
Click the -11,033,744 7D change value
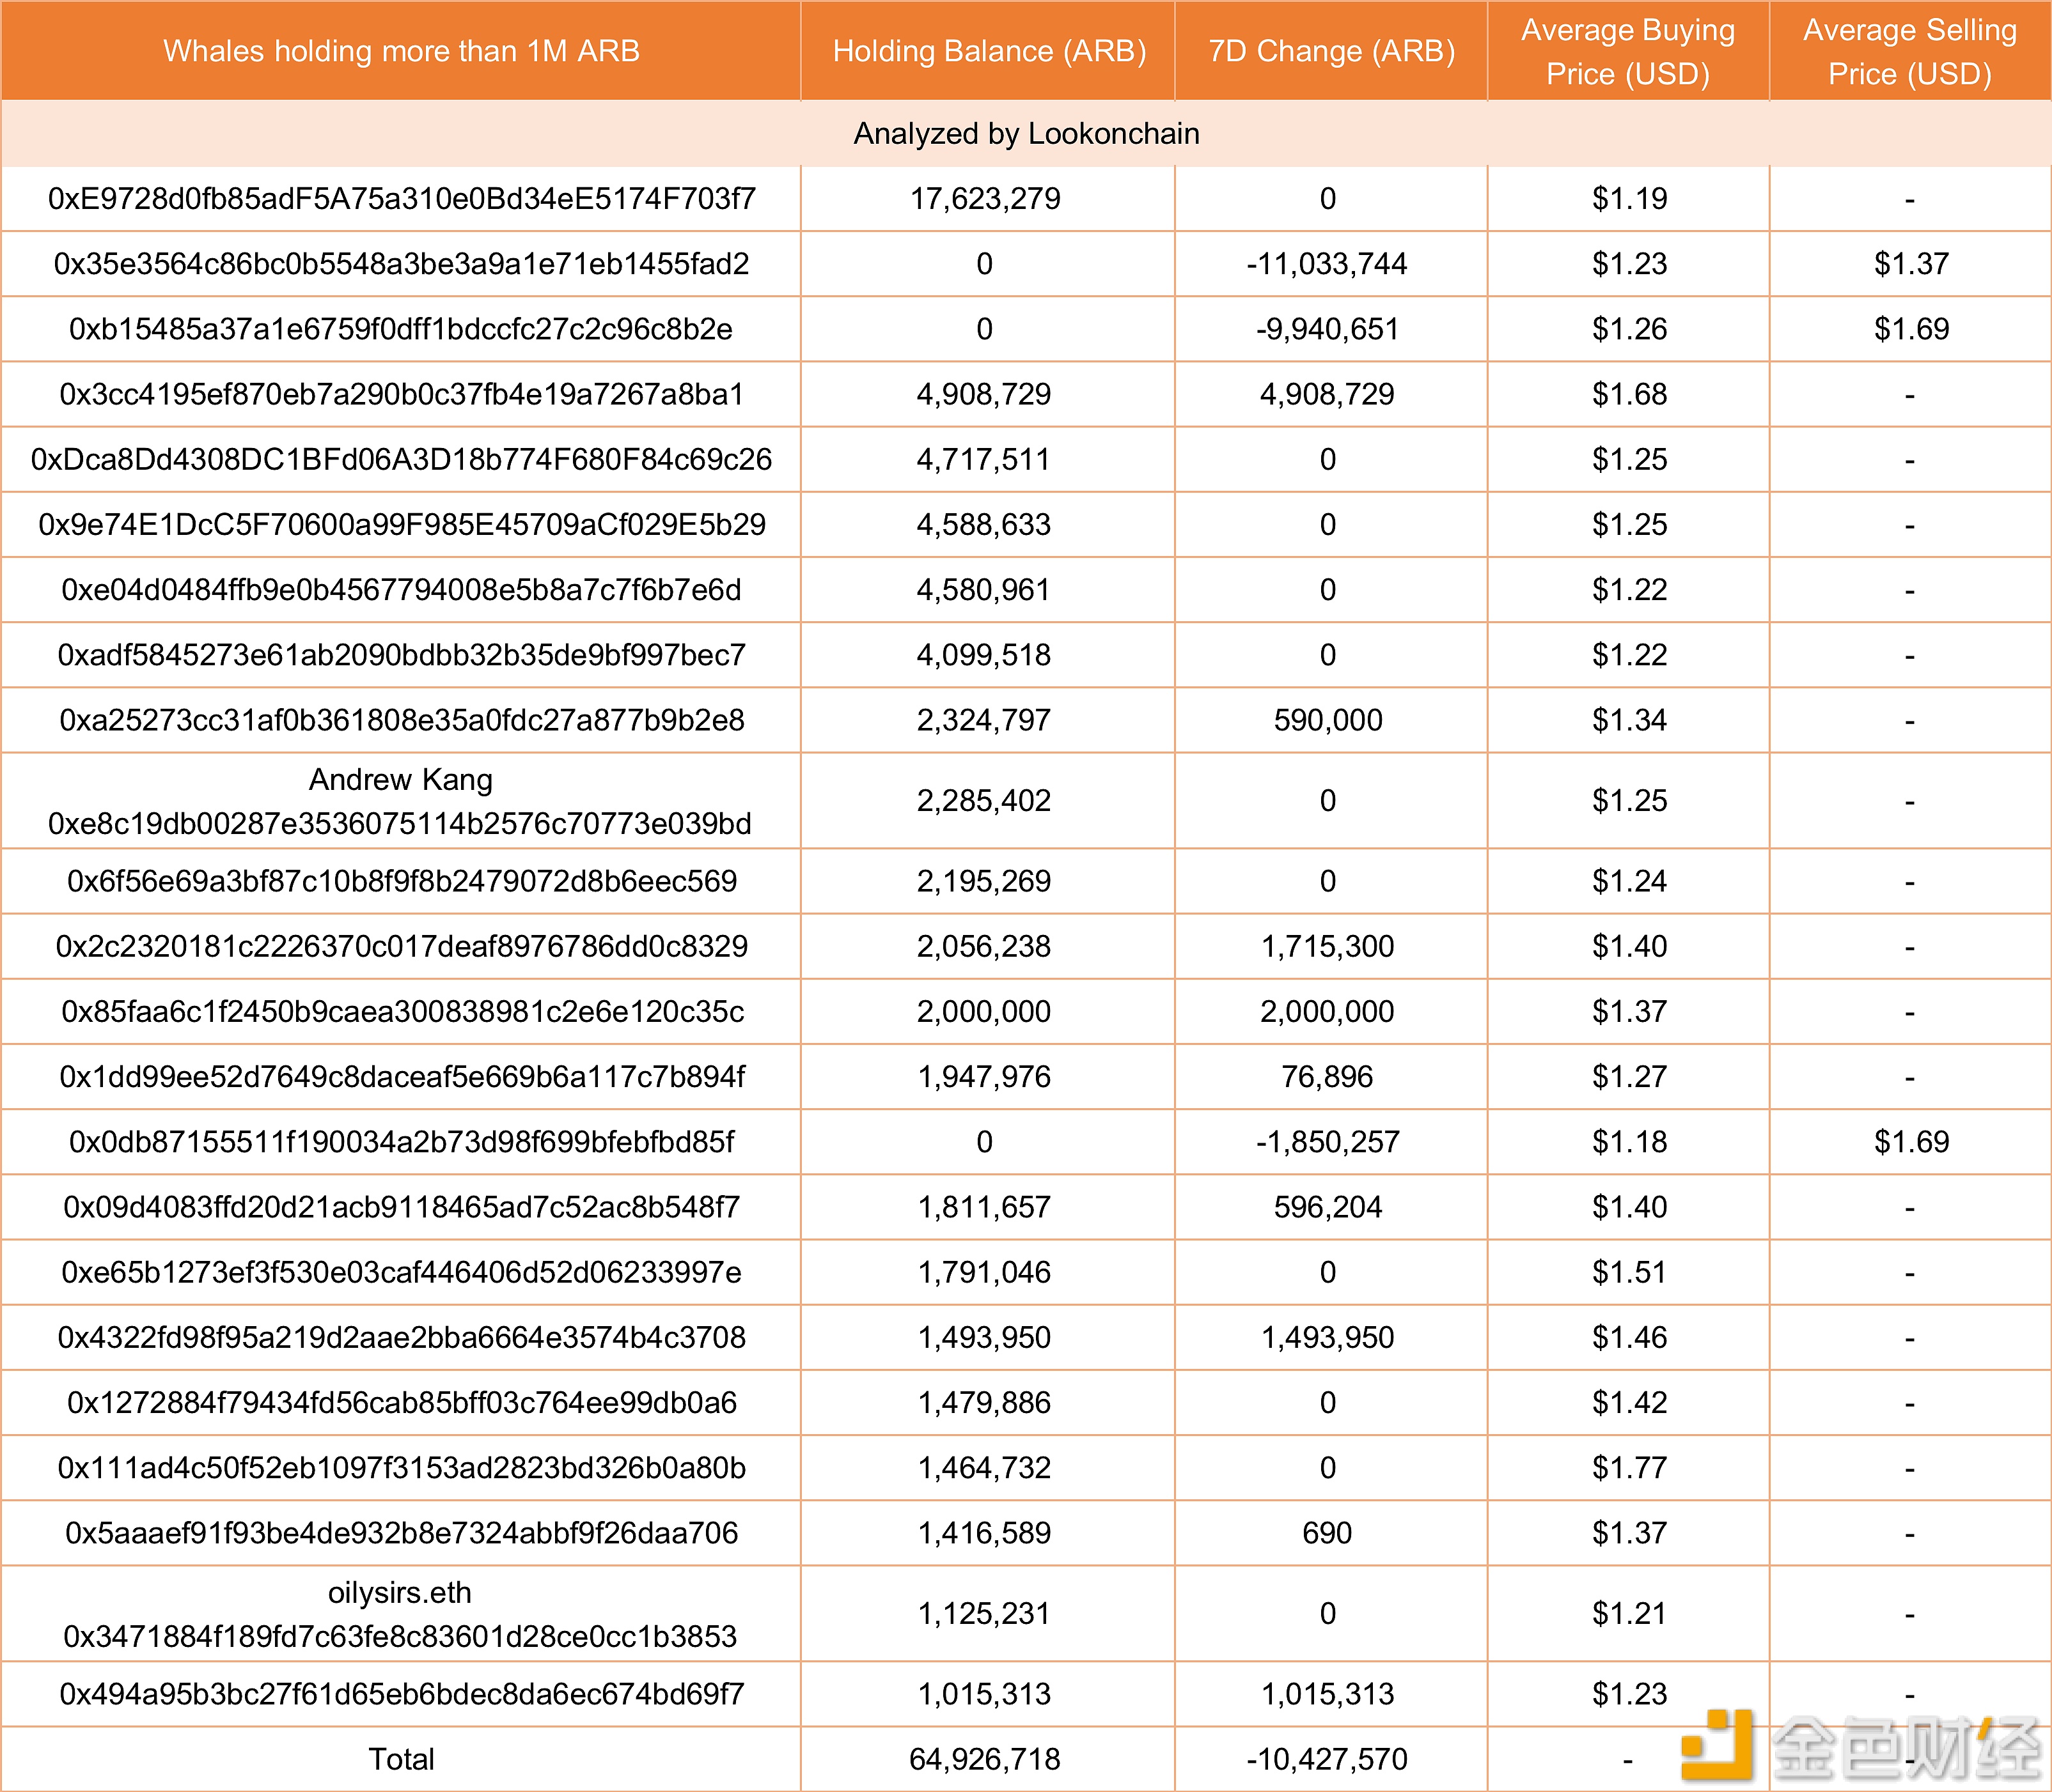[x=1327, y=264]
